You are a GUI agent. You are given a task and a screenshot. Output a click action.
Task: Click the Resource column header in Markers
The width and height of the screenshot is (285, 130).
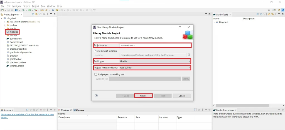(x=122, y=117)
